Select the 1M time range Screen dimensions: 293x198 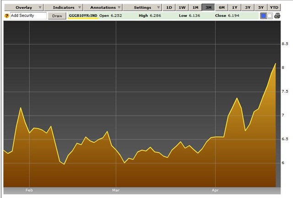(x=195, y=7)
